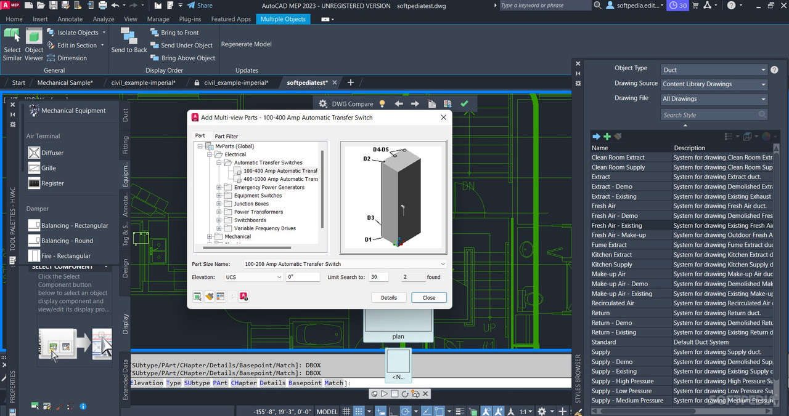Select the Register tool

tap(46, 183)
